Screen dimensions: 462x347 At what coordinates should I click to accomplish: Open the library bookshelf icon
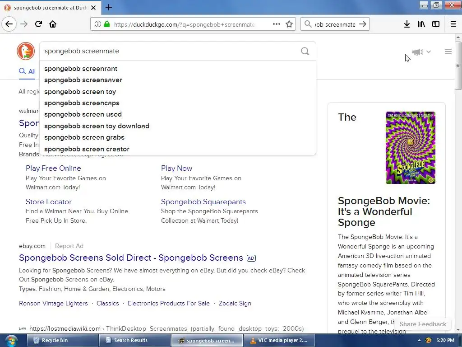(x=421, y=24)
